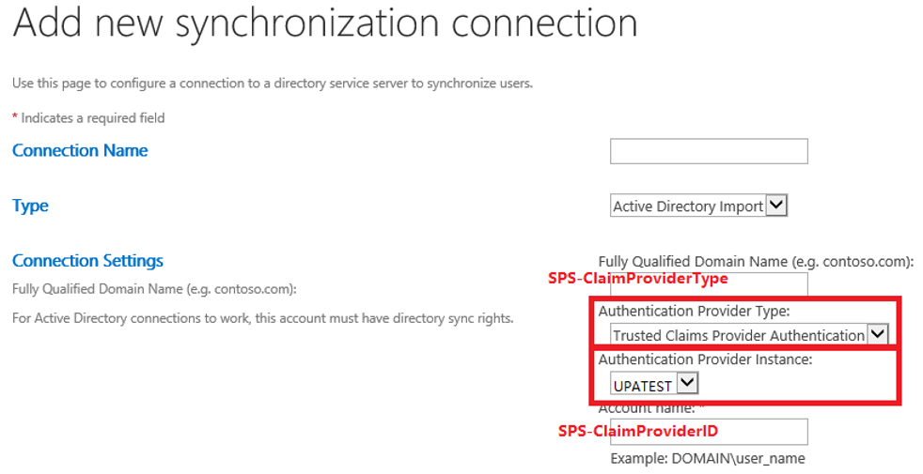
Task: Click the arrow next to Trusted Claims Provider Authentication
Action: (x=878, y=334)
